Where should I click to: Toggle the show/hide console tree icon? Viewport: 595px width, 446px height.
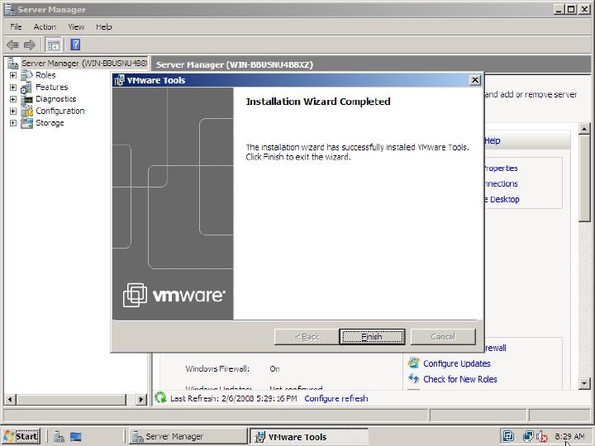point(53,45)
